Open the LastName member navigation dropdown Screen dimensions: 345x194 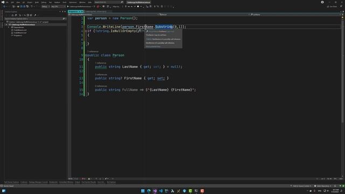point(295,15)
